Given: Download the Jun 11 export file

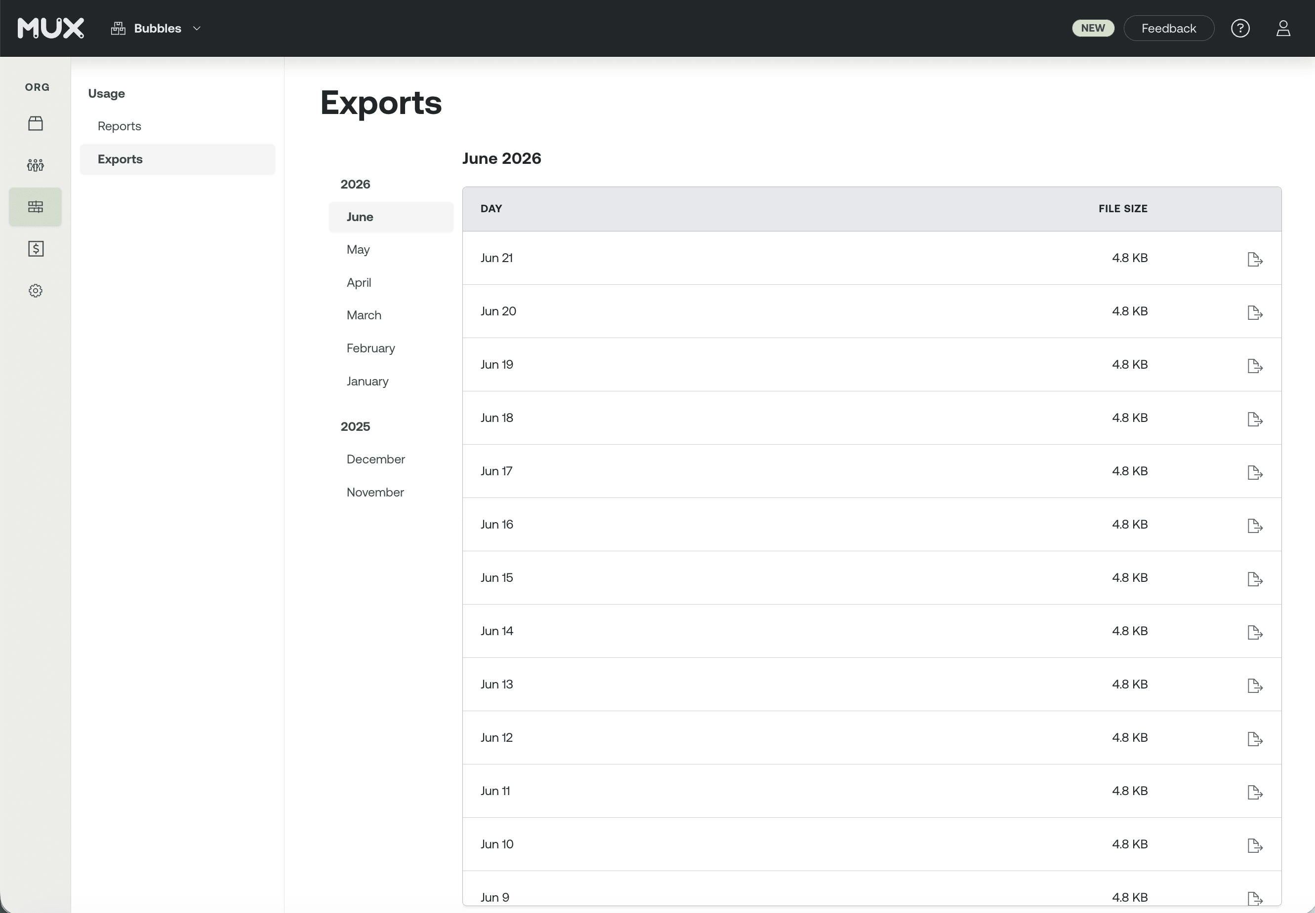Looking at the screenshot, I should (1255, 792).
